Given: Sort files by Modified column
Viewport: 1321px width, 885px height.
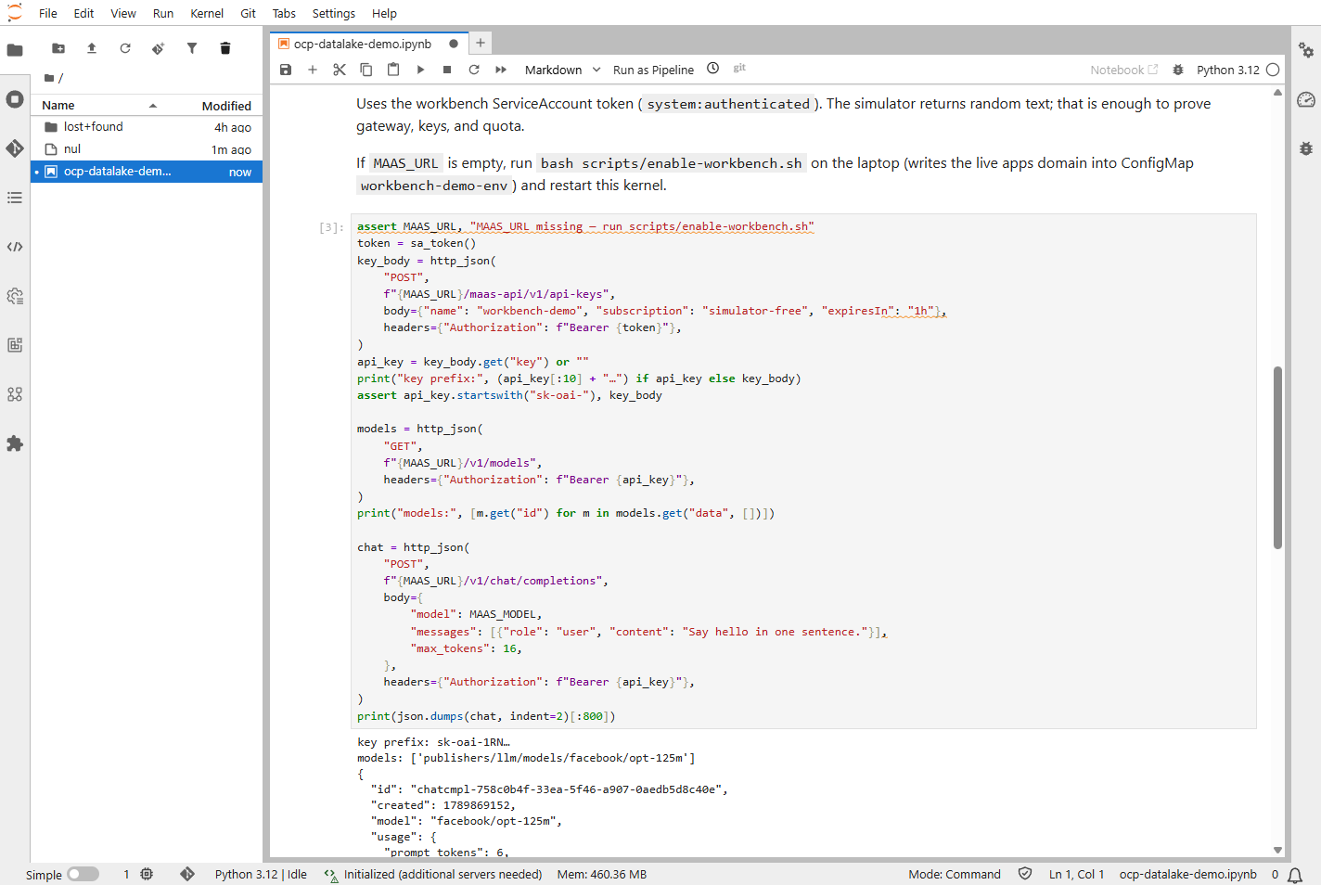Looking at the screenshot, I should (x=226, y=106).
